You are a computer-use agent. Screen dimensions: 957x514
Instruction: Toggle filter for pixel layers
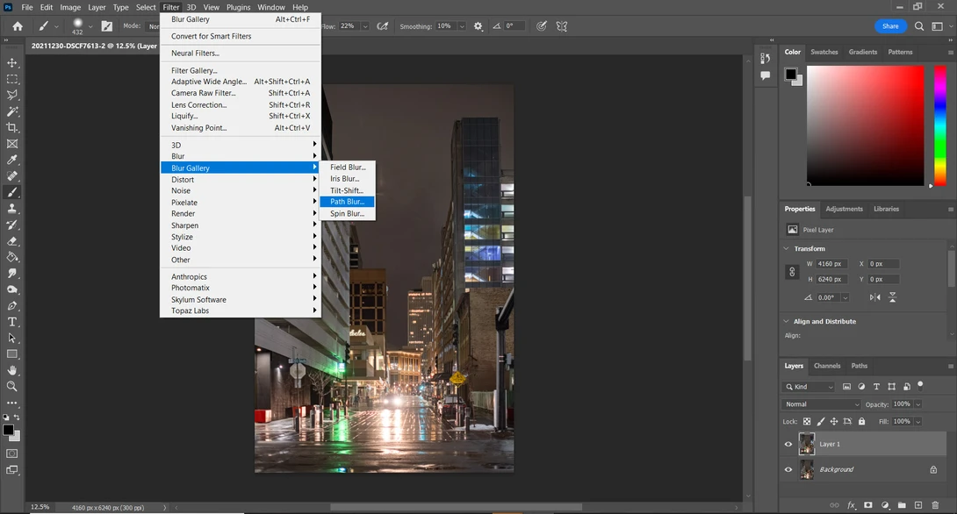[846, 387]
